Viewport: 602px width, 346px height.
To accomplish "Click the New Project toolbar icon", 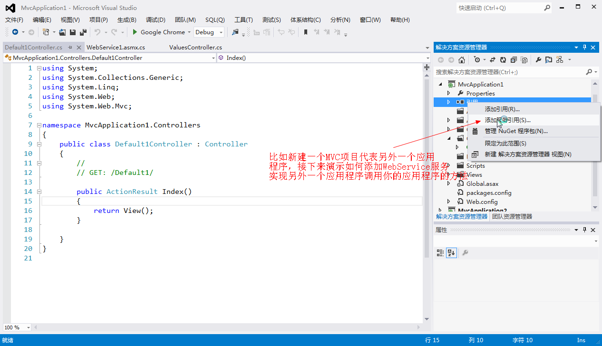I will click(x=46, y=32).
